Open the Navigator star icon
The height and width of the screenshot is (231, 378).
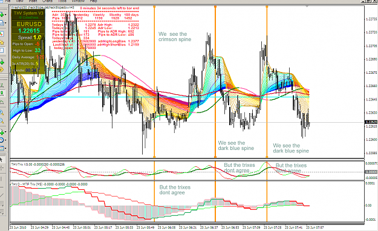tap(2, 42)
